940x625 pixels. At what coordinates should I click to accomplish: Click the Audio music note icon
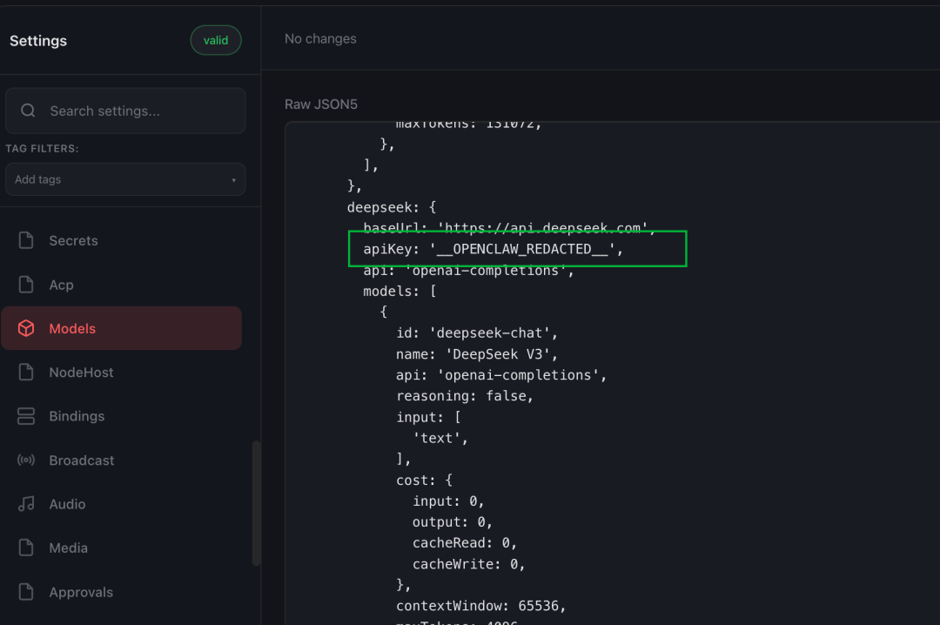26,504
